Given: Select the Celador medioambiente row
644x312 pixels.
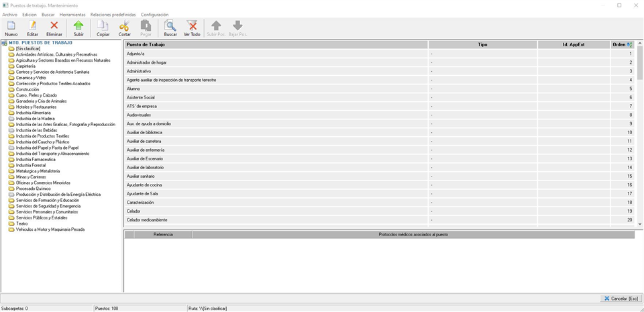Looking at the screenshot, I should click(381, 220).
